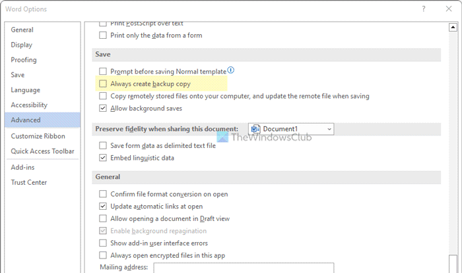
Task: Click the Mailing address label
Action: coord(124,267)
